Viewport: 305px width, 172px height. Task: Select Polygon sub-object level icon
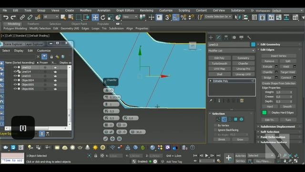235,119
